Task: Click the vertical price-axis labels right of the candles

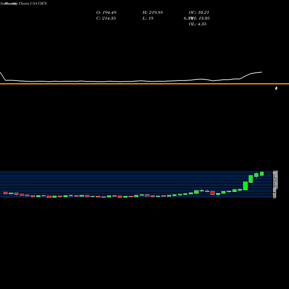Action: (276, 184)
